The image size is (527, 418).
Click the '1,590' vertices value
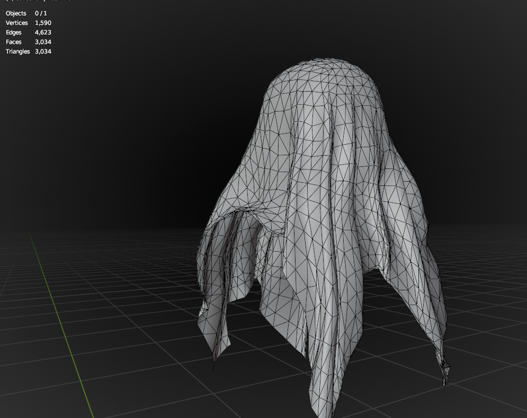[x=43, y=23]
